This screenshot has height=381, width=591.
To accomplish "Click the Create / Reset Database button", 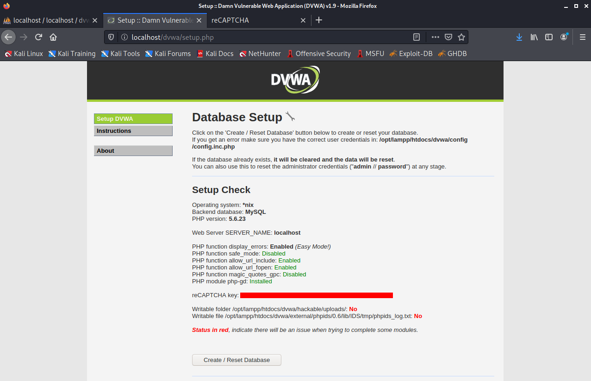I will 236,360.
